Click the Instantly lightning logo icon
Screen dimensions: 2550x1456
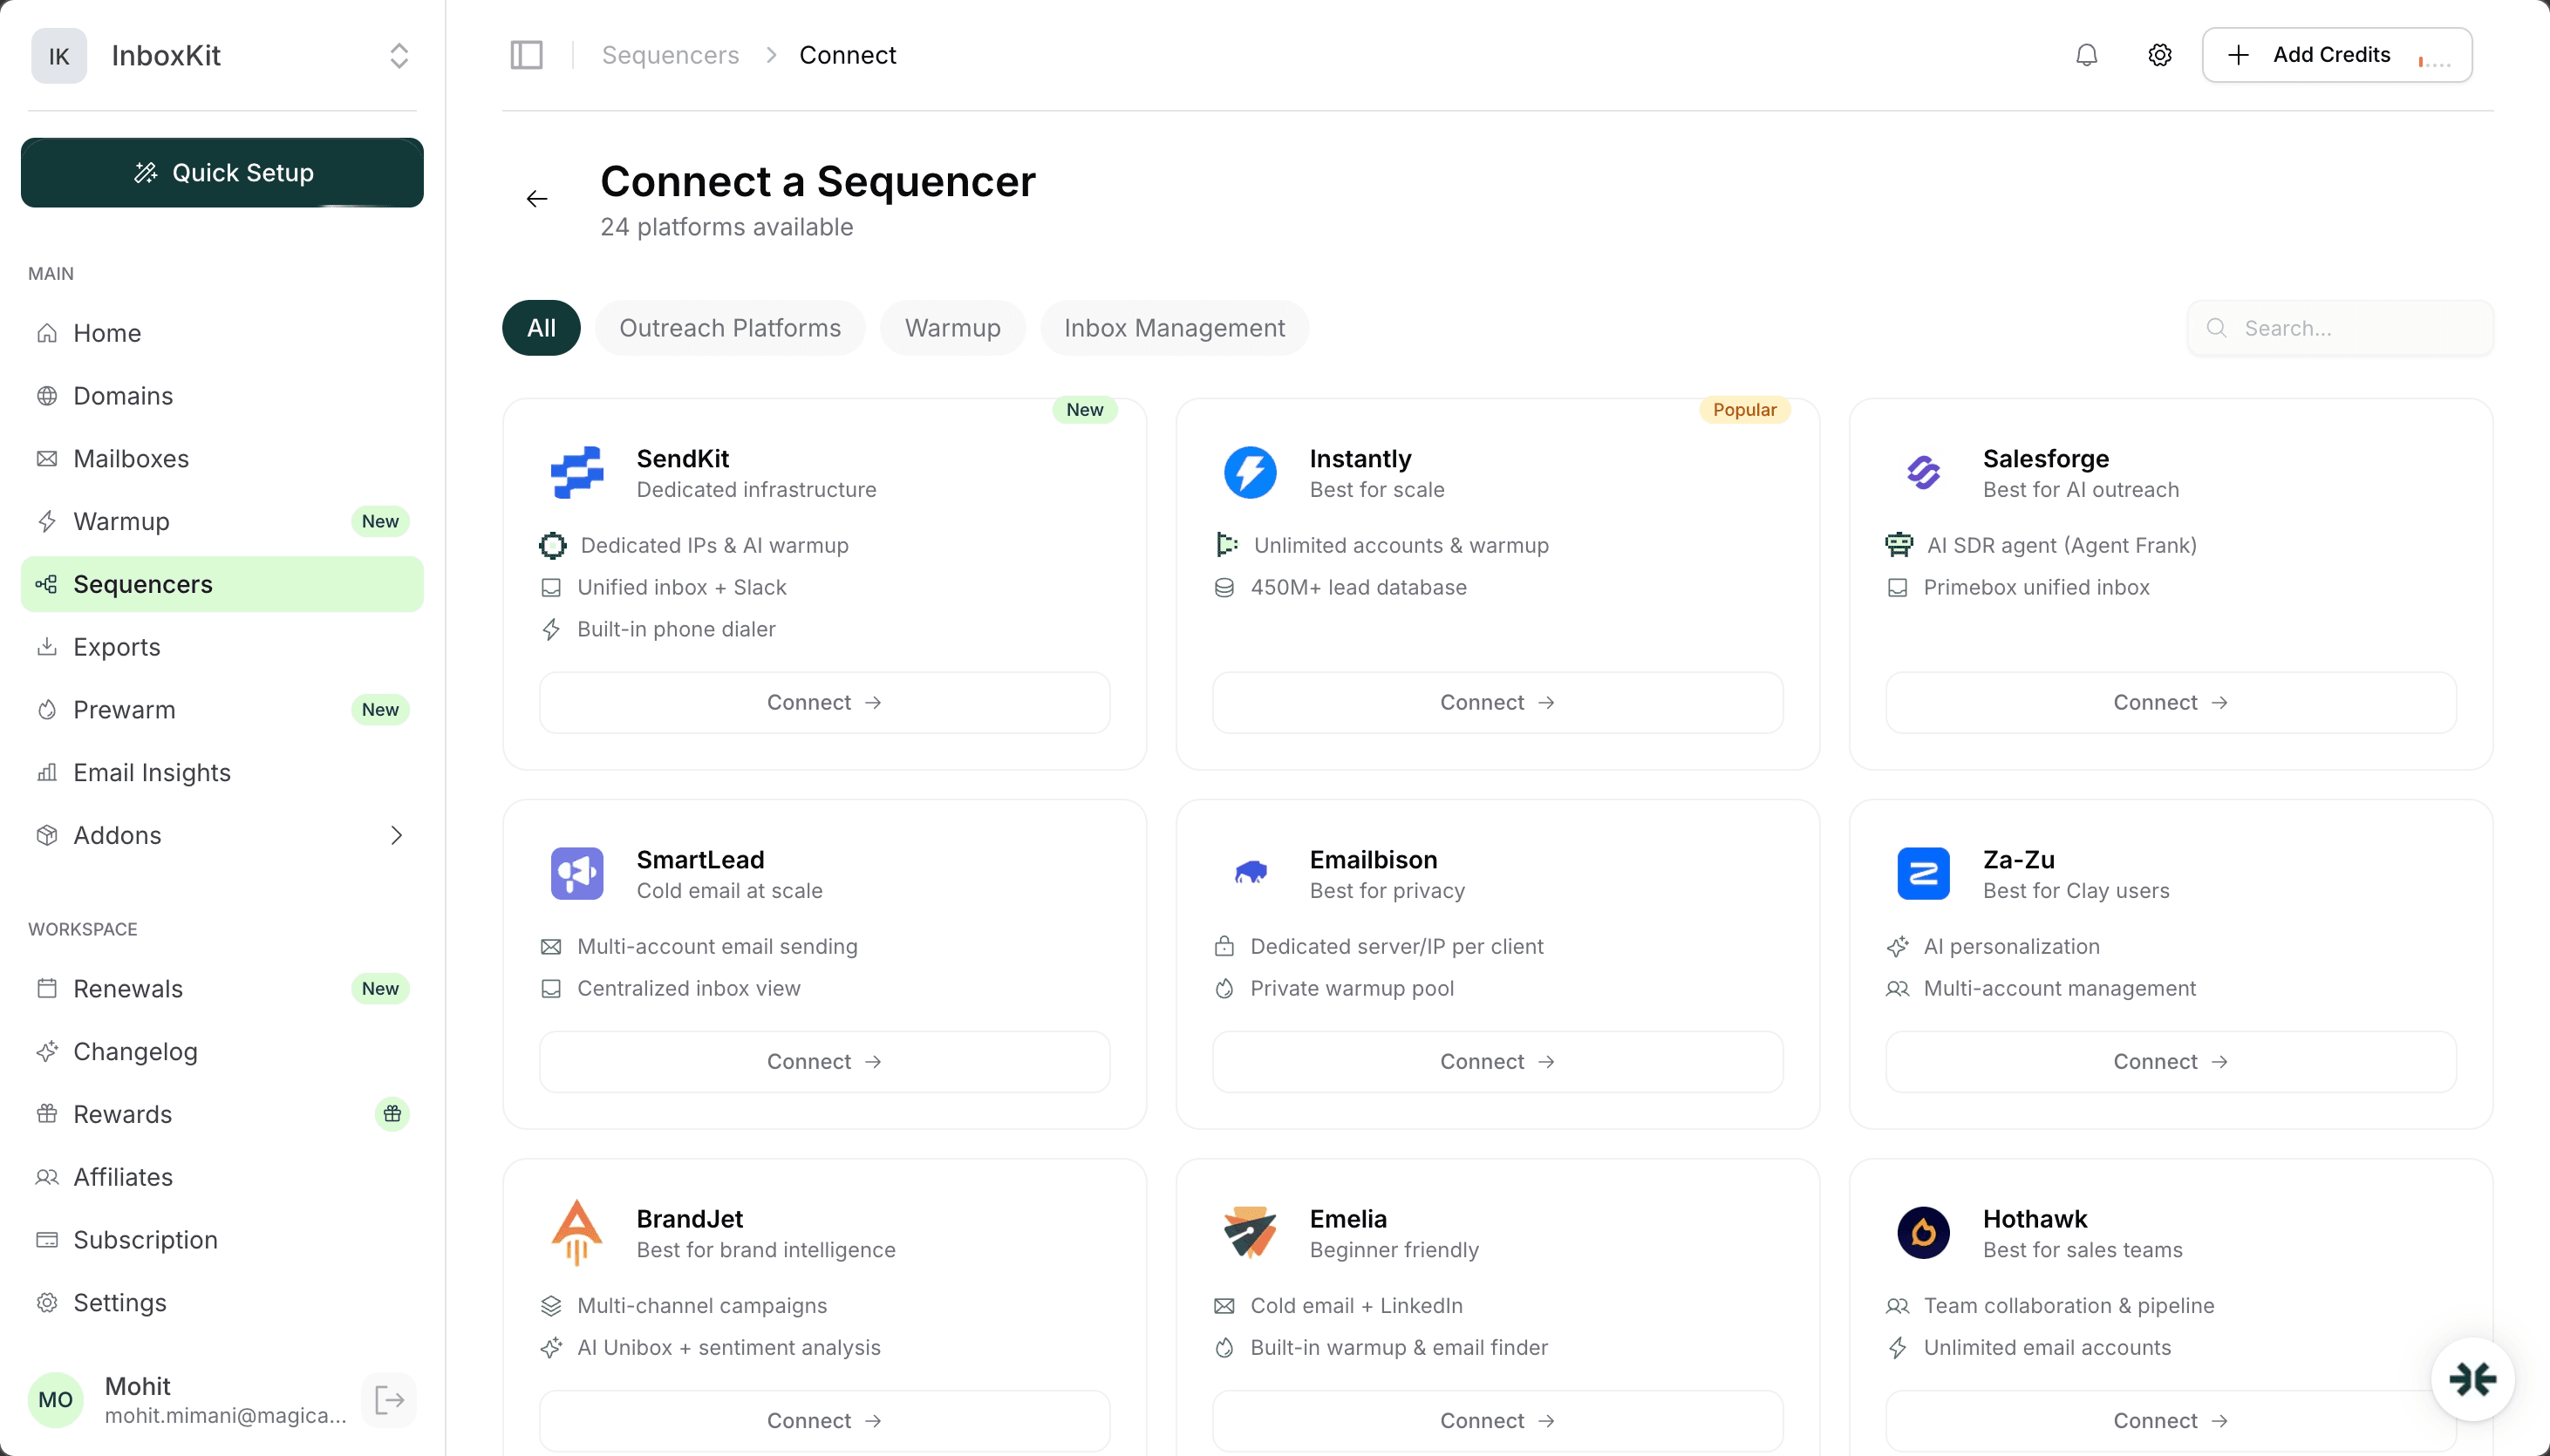pos(1250,472)
